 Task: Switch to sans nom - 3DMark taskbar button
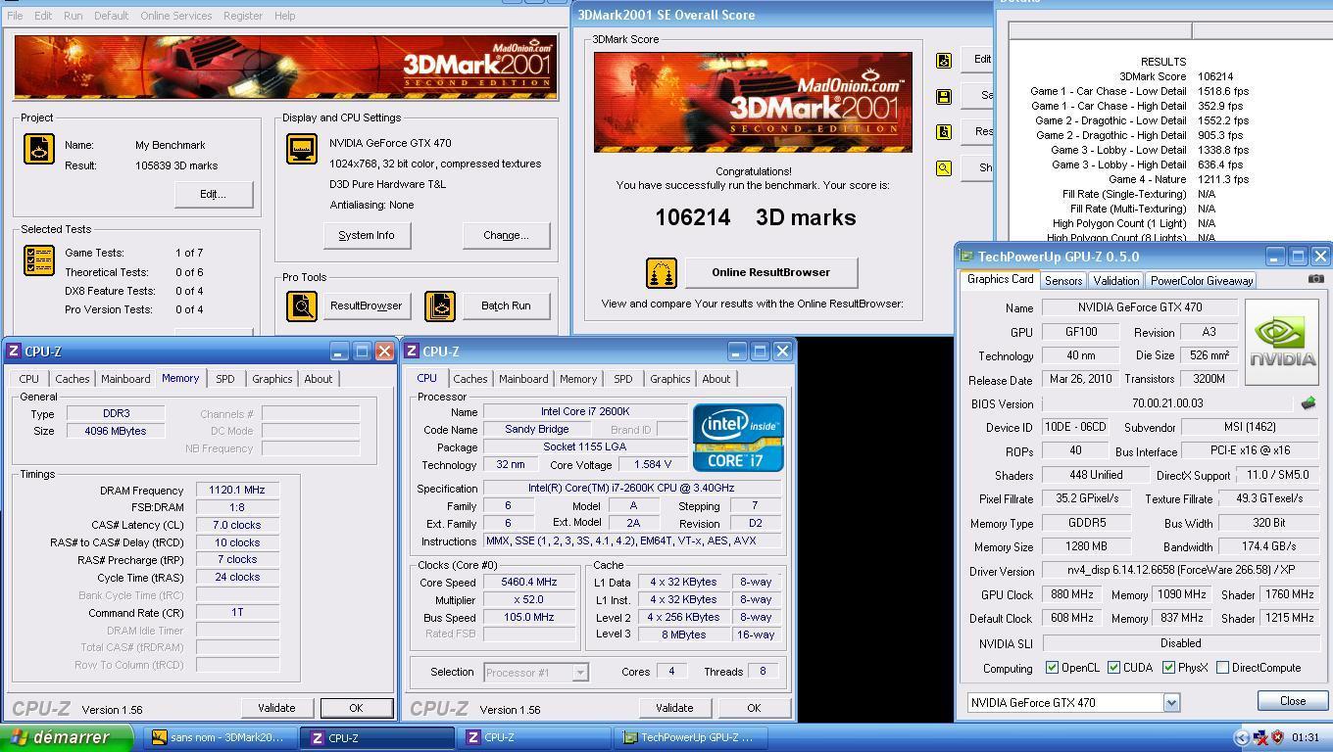(x=221, y=737)
